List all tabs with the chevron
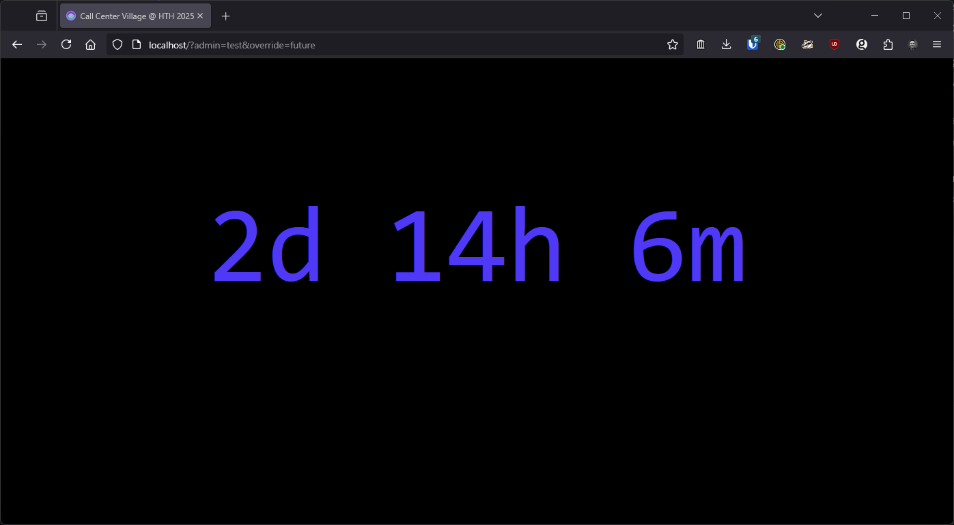Image resolution: width=954 pixels, height=525 pixels. click(818, 16)
